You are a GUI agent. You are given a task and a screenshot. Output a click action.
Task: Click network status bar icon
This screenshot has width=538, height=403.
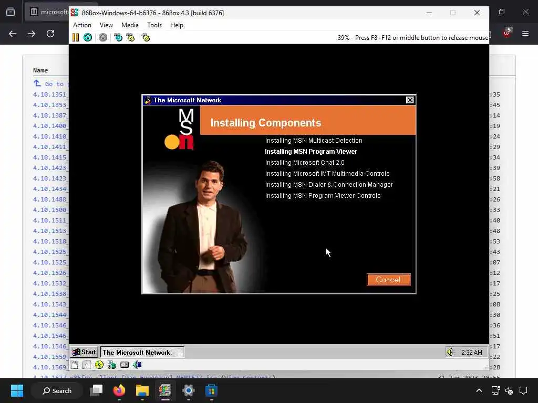click(x=112, y=365)
